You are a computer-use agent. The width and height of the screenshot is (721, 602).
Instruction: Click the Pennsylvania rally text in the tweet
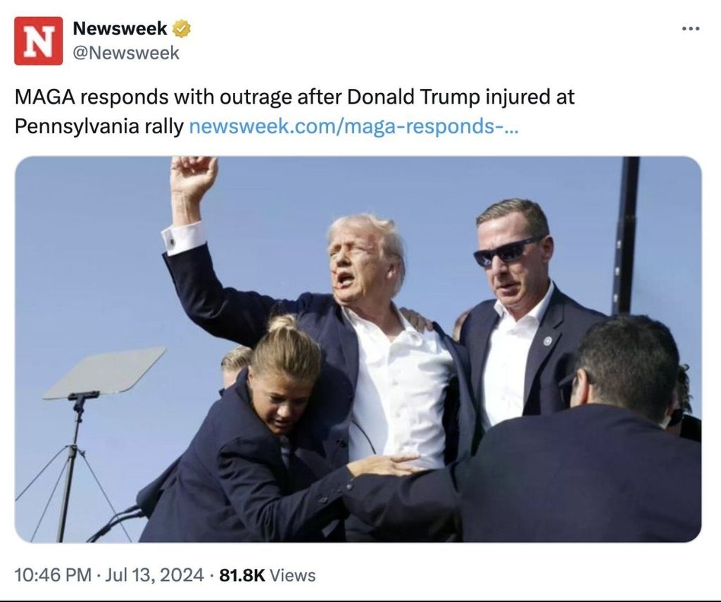[x=99, y=126]
